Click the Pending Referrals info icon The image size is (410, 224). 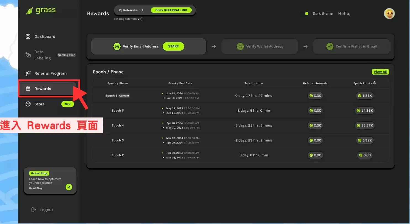click(142, 19)
